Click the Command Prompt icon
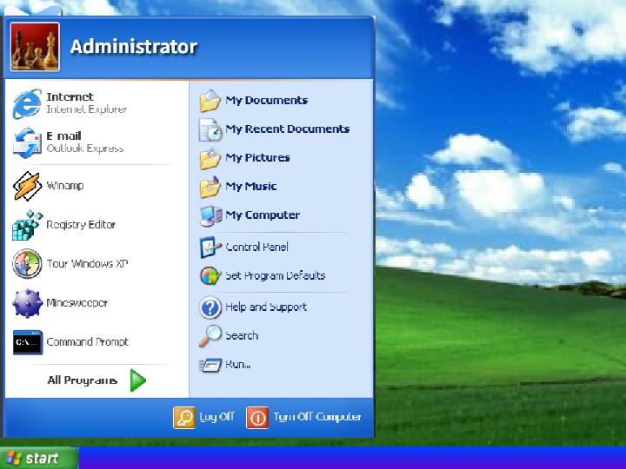626x469 pixels. (x=27, y=342)
